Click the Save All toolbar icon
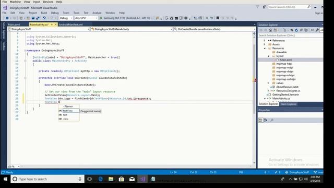Screen dimensions: 334x188 [x=38, y=18]
